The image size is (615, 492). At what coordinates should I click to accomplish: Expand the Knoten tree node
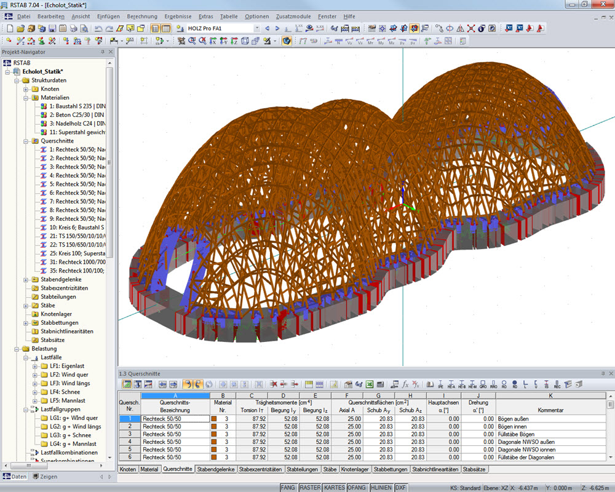[x=26, y=89]
